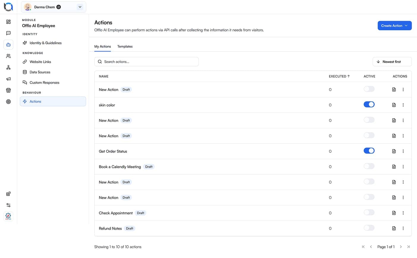Open the megaphone campaigns icon
Image resolution: width=417 pixels, height=258 pixels.
click(x=8, y=79)
